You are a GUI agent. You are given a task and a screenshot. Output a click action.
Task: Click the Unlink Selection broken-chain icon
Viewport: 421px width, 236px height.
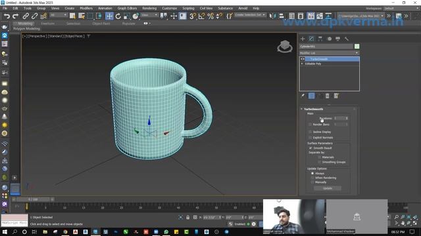34,16
